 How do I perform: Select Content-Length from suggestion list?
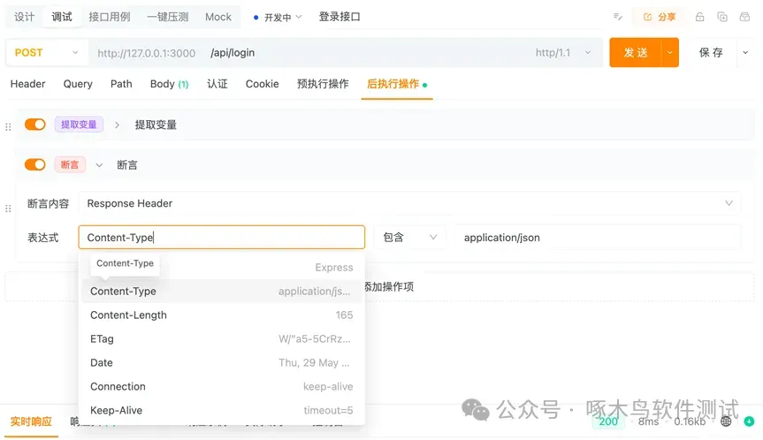pyautogui.click(x=222, y=315)
